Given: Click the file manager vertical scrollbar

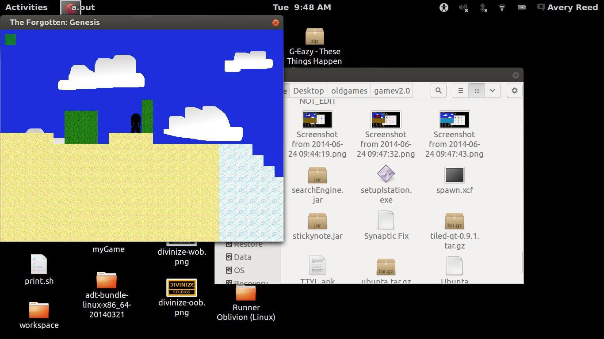Looking at the screenshot, I should [x=522, y=262].
